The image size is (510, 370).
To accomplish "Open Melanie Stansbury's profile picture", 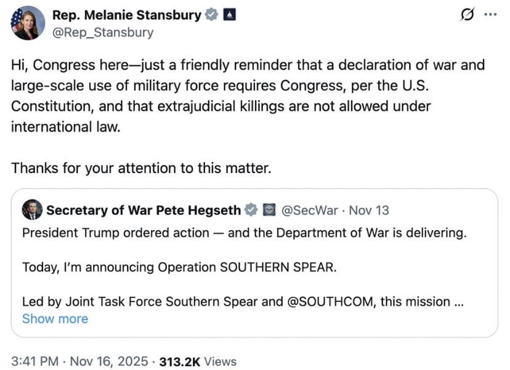I will click(28, 23).
